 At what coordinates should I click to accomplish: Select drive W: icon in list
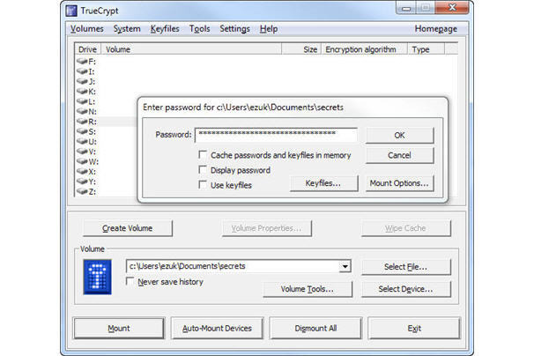82,161
